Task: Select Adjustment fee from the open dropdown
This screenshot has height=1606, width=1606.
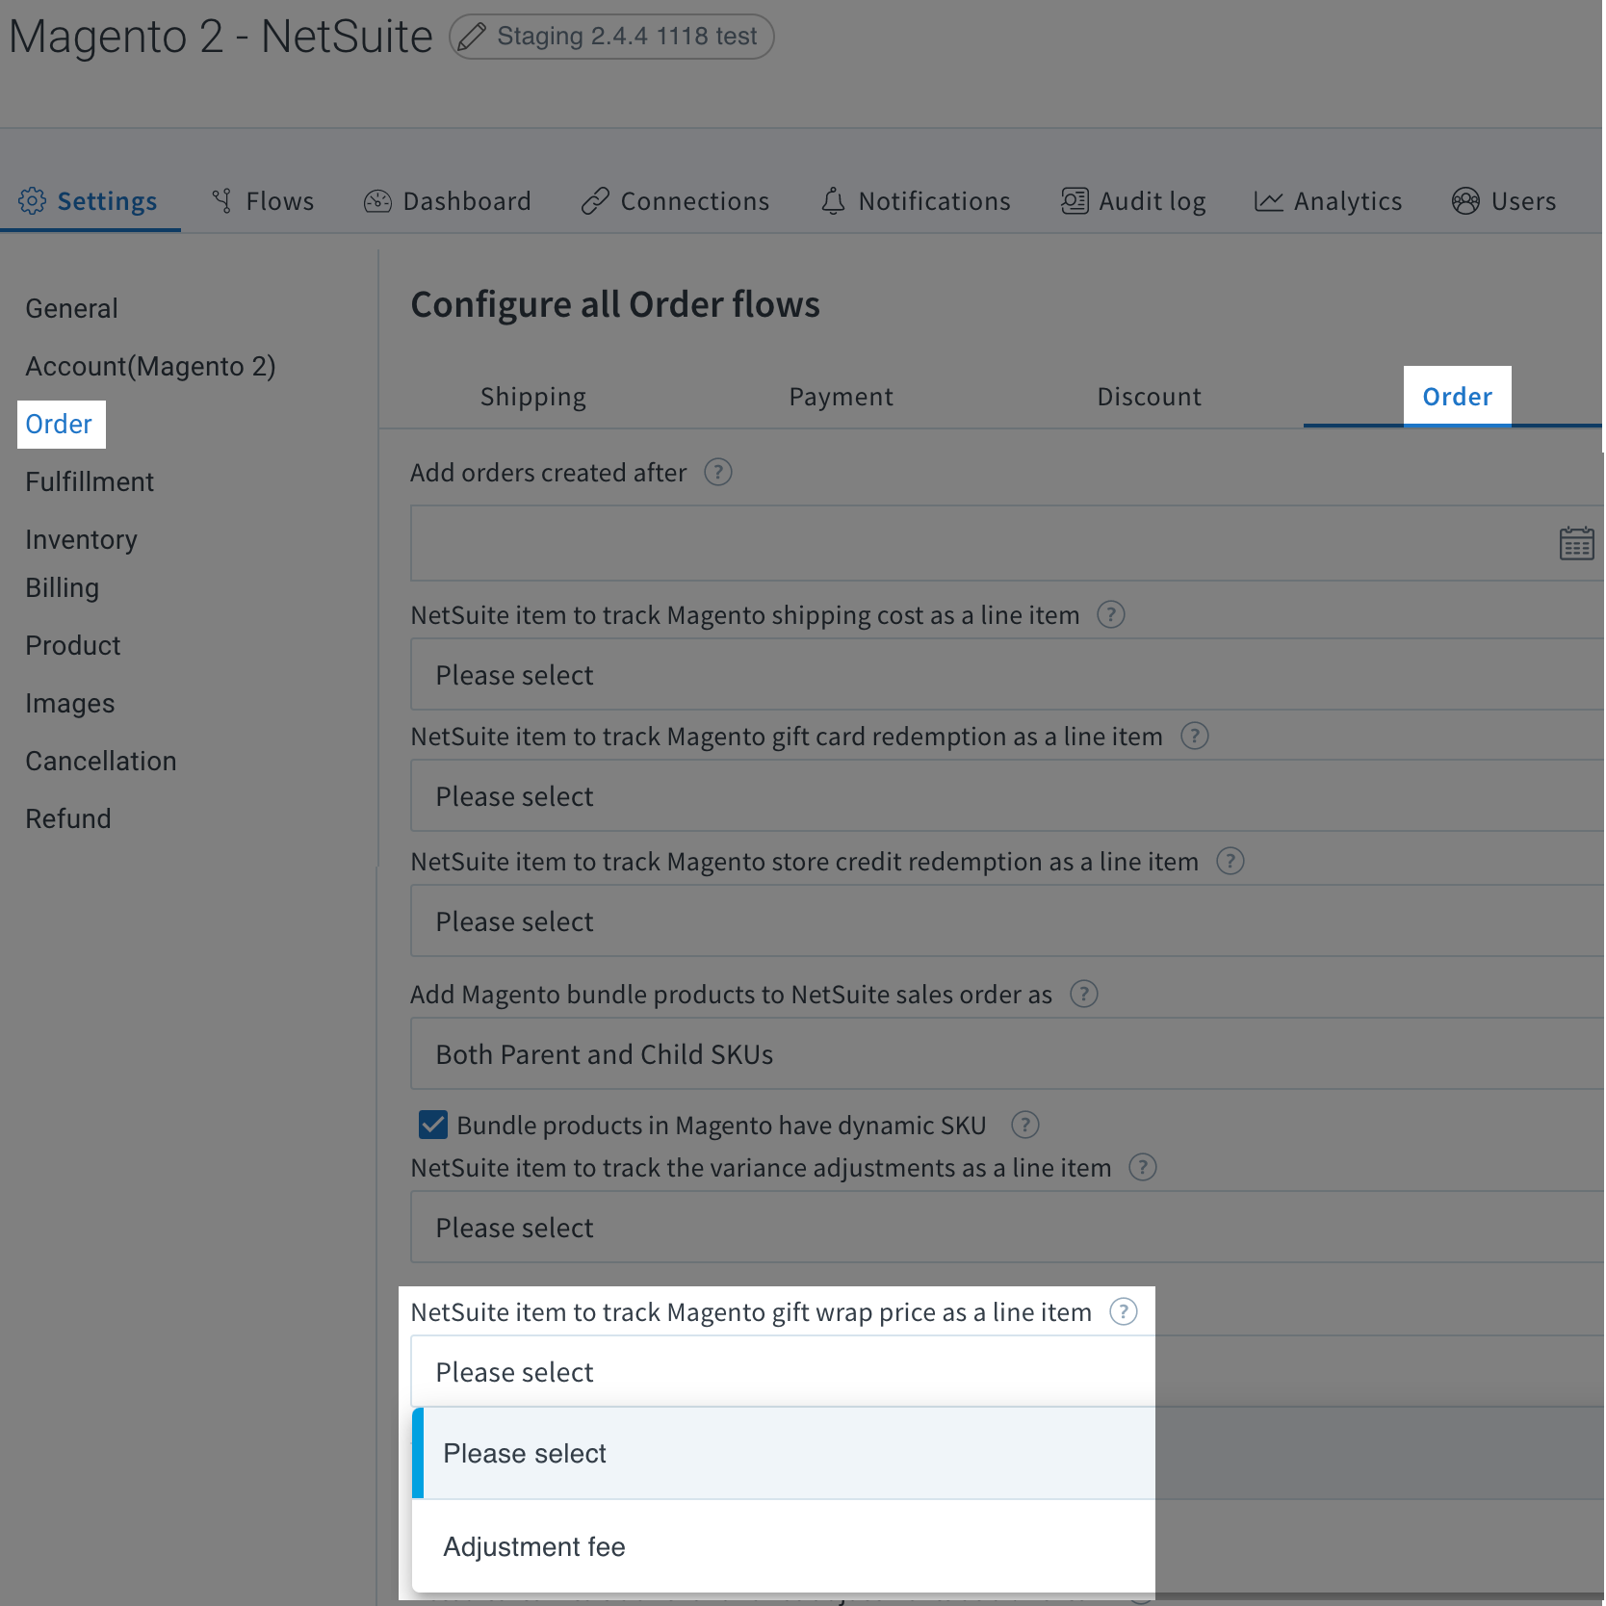Action: [x=533, y=1546]
